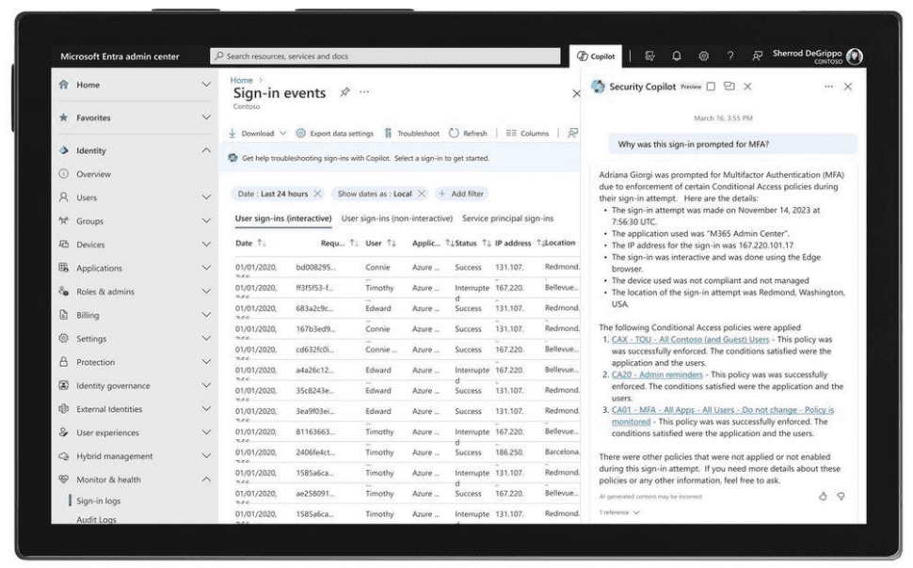Open the CA20 - Admin reminders policy link
The height and width of the screenshot is (568, 913).
657,375
